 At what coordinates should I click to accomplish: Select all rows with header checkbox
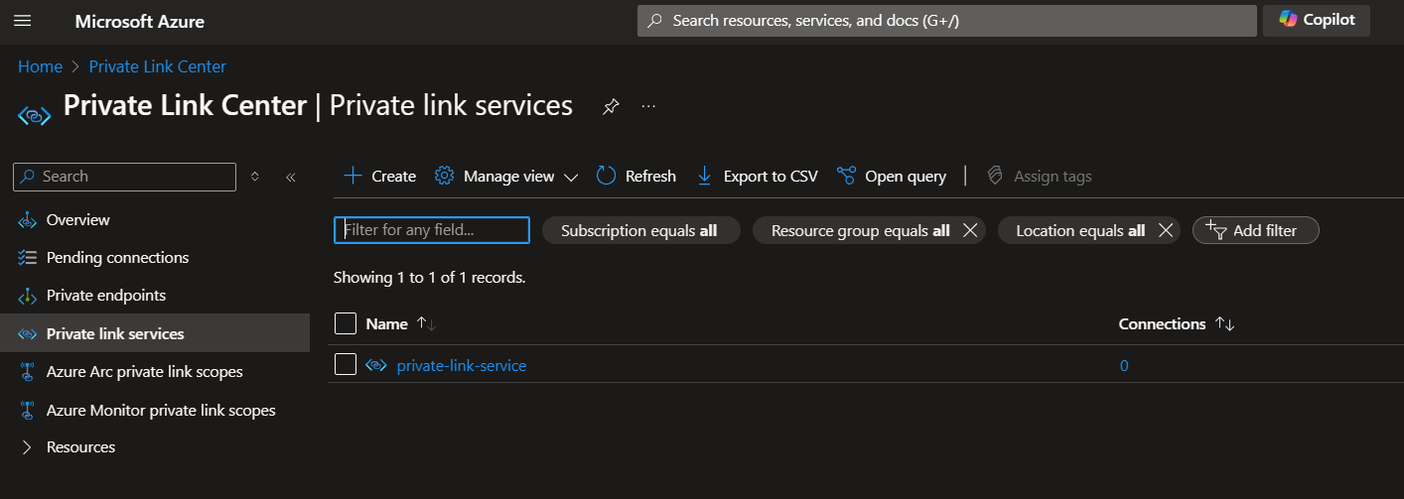(x=346, y=323)
